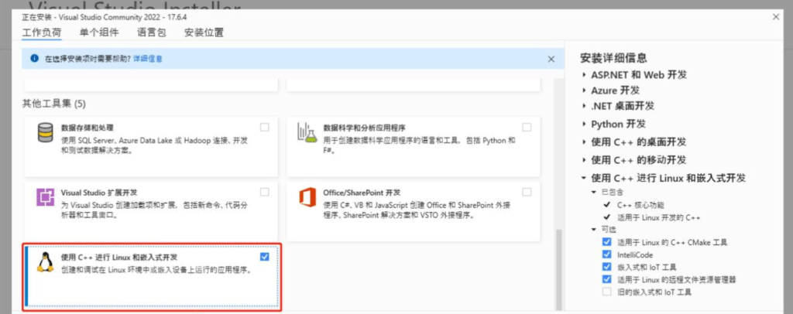The image size is (793, 314).
Task: Enable 旧的嵌入式和 IoT 工具 option
Action: pyautogui.click(x=606, y=292)
